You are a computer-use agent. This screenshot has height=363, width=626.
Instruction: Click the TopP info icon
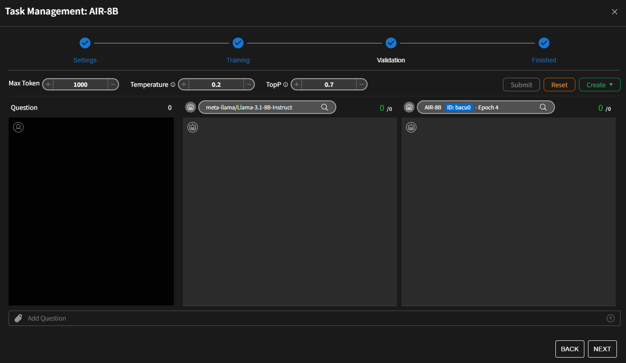click(x=286, y=85)
